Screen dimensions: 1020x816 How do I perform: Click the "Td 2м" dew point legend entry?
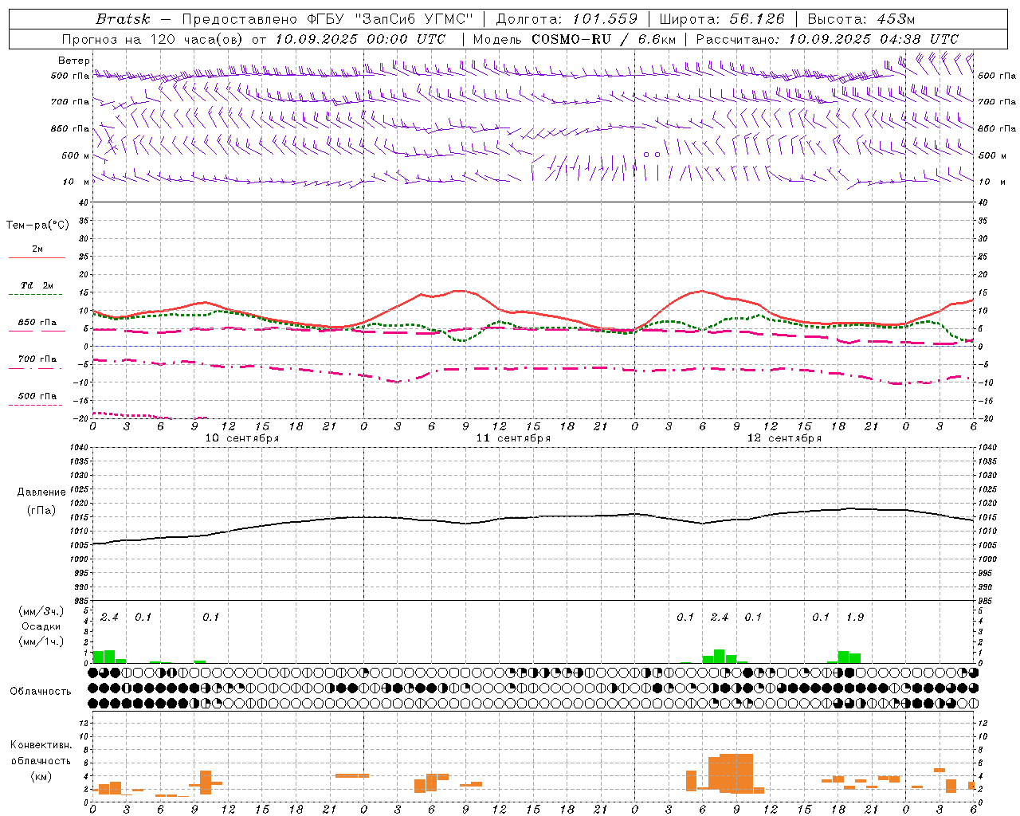pyautogui.click(x=37, y=285)
